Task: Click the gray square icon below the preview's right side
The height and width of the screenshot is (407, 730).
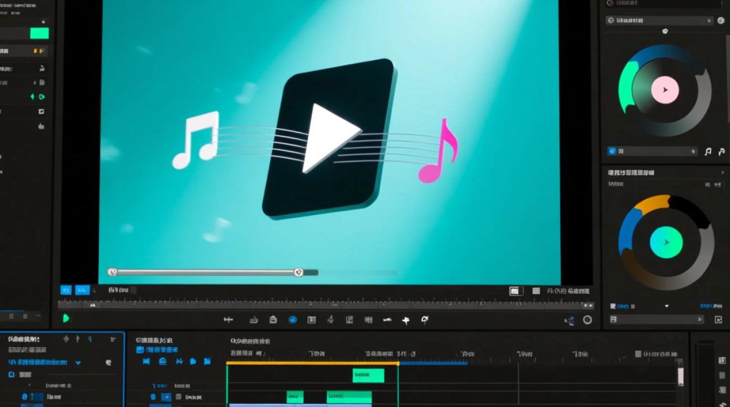Action: (536, 291)
